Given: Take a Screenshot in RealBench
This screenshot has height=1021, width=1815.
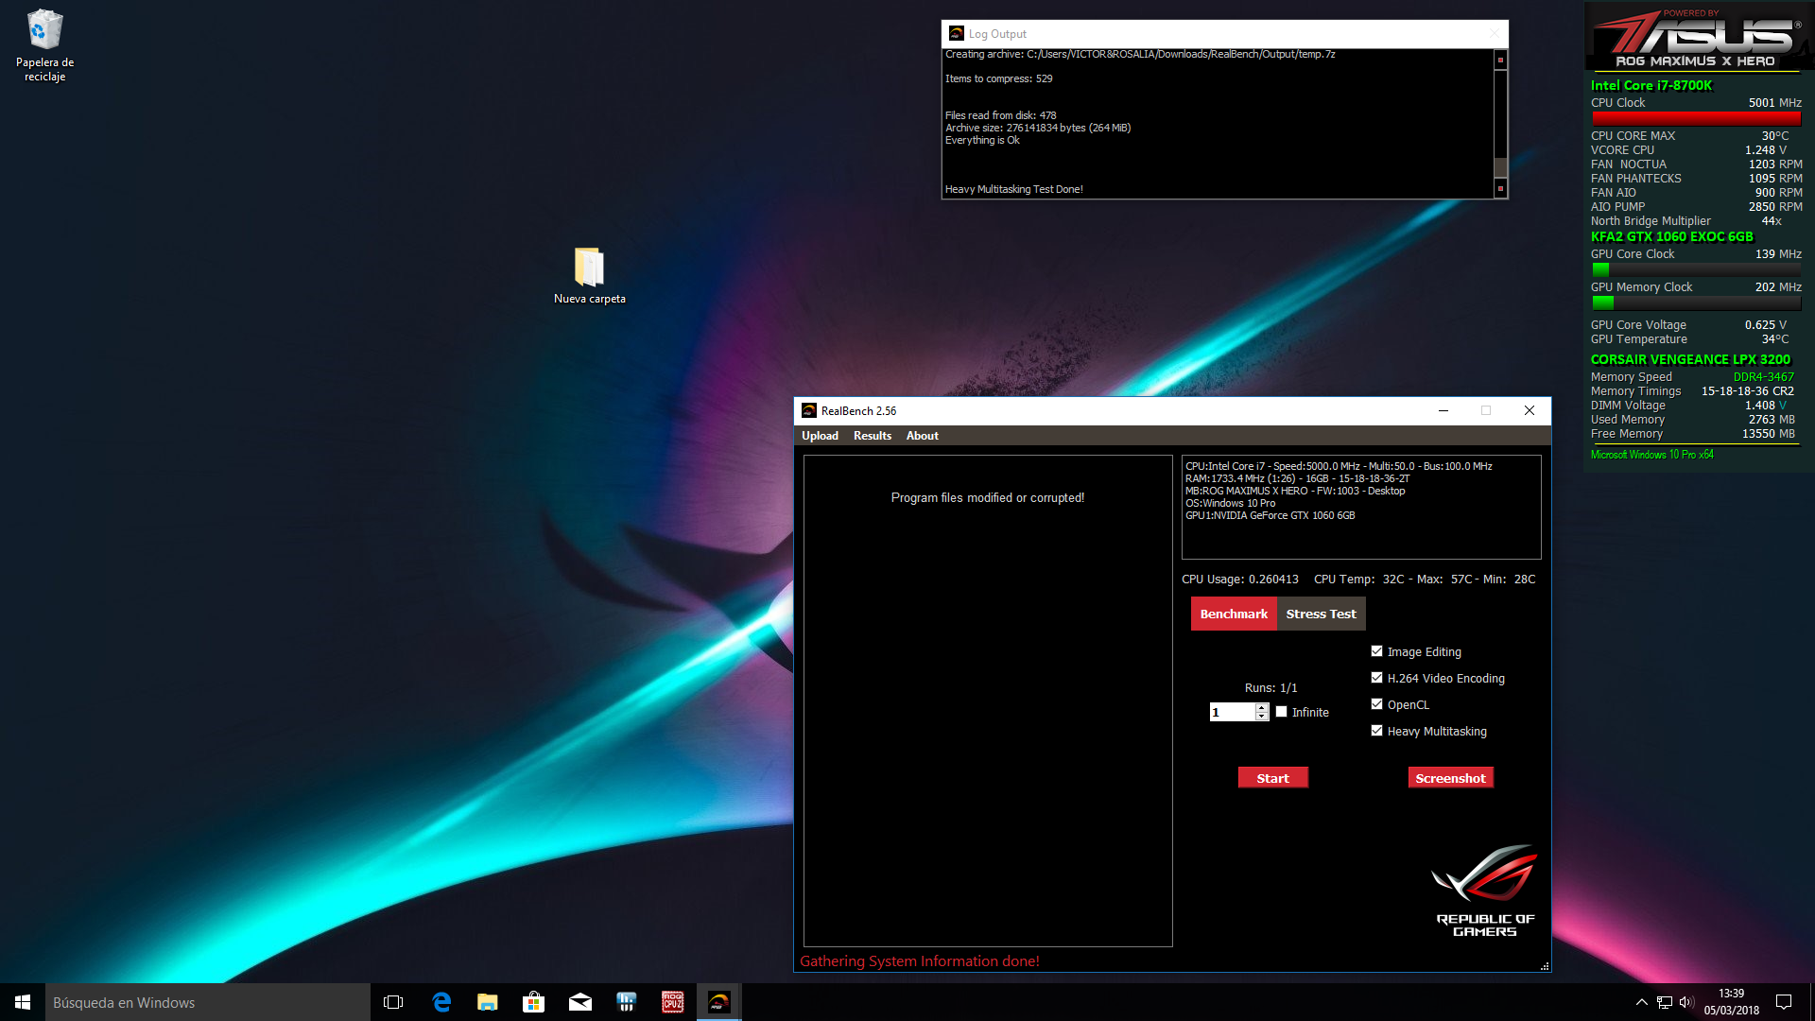Looking at the screenshot, I should [1450, 778].
